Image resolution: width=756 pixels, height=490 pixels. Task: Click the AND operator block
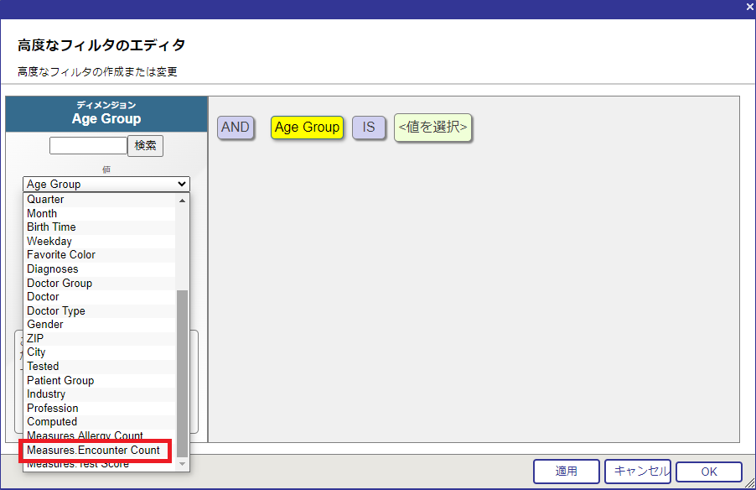click(236, 128)
